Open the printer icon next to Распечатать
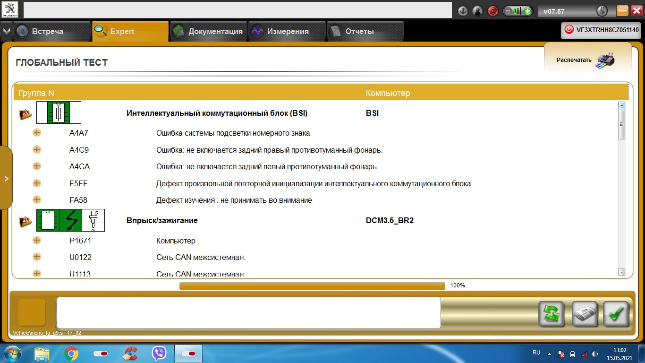645x363 pixels. coord(605,60)
